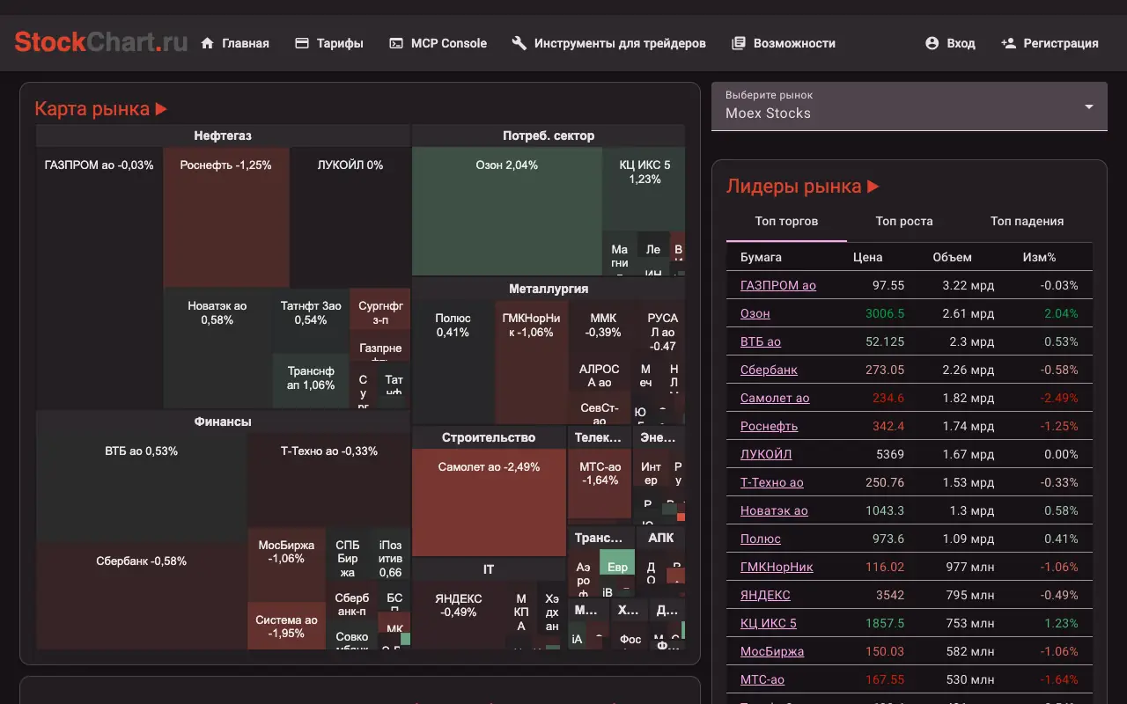Click the Цена column header
This screenshot has width=1127, height=704.
click(x=867, y=257)
